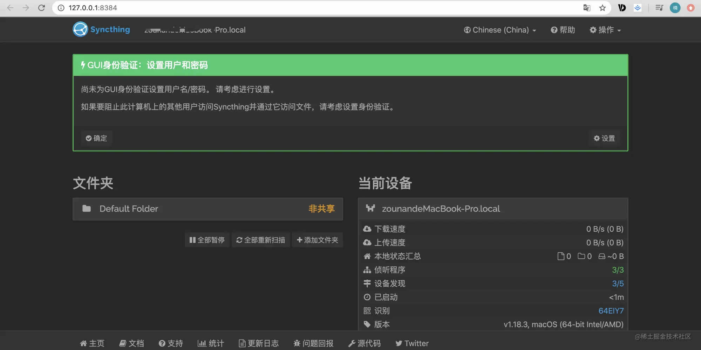Go back using browser back arrow
This screenshot has height=350, width=701.
[x=11, y=8]
